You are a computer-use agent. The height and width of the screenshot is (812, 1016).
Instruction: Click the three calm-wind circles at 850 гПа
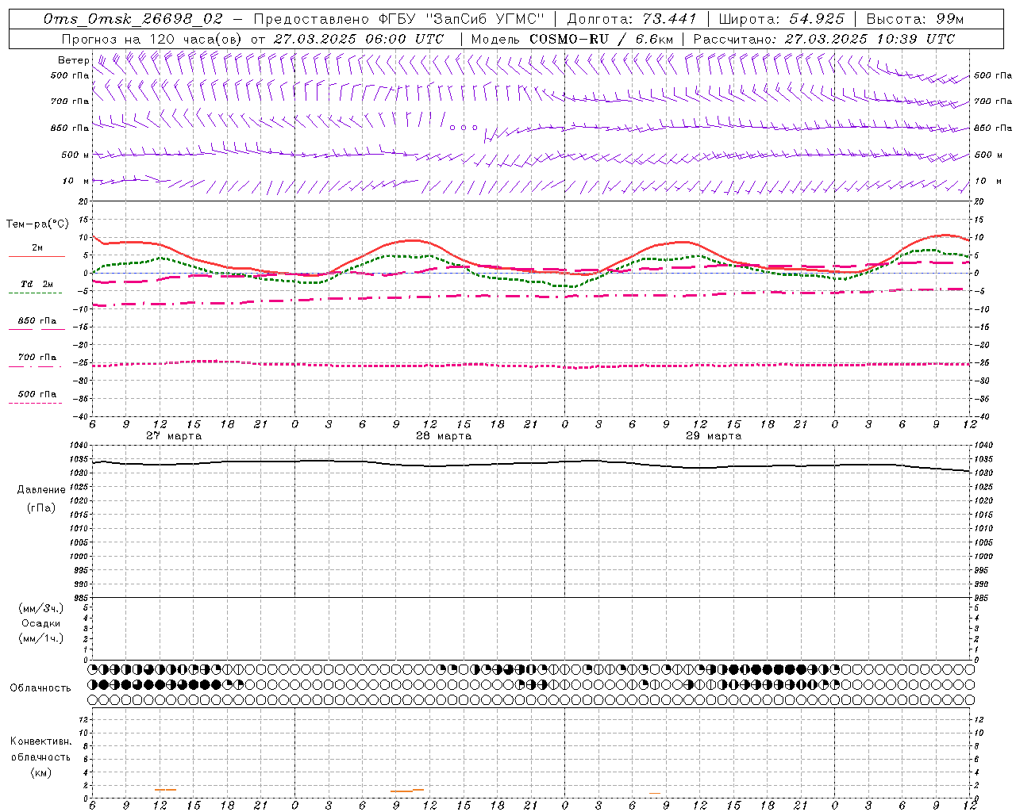(x=464, y=127)
